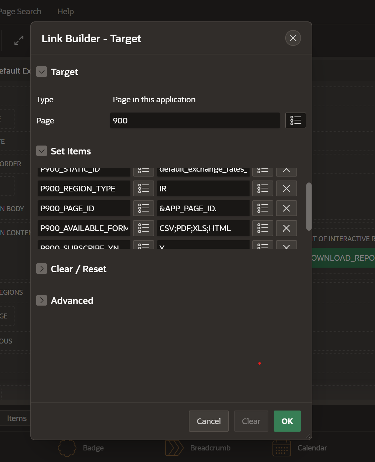Remove the P900_AVAILABLE_FORMATS row

pos(286,228)
